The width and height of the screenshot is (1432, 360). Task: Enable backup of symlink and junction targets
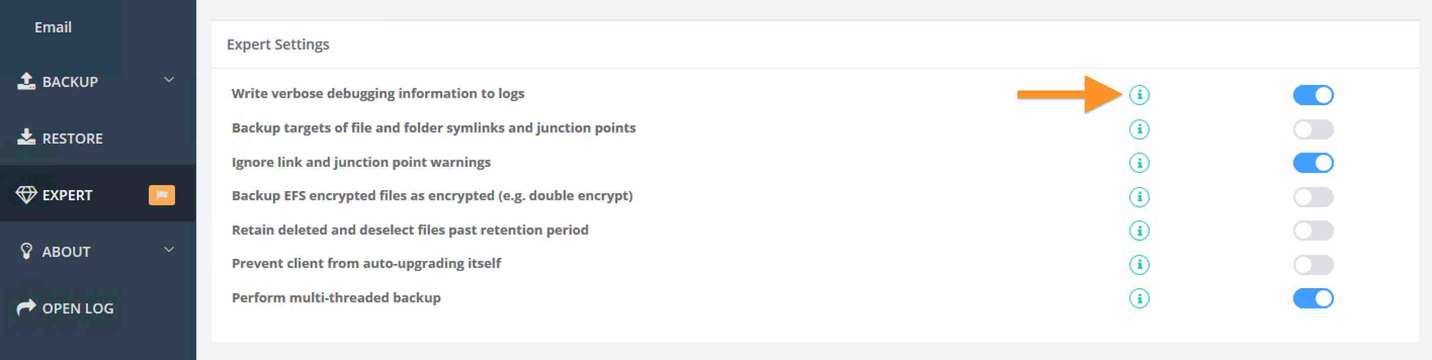(1313, 129)
